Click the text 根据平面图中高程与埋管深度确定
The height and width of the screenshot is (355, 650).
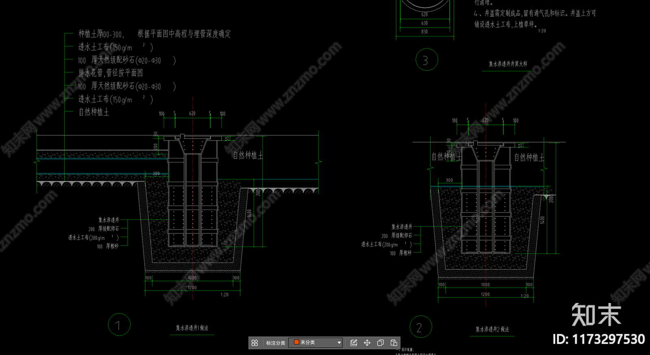pos(184,34)
